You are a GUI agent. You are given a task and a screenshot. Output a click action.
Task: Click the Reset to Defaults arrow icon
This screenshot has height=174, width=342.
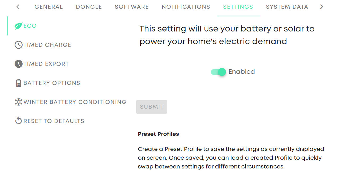pos(19,121)
